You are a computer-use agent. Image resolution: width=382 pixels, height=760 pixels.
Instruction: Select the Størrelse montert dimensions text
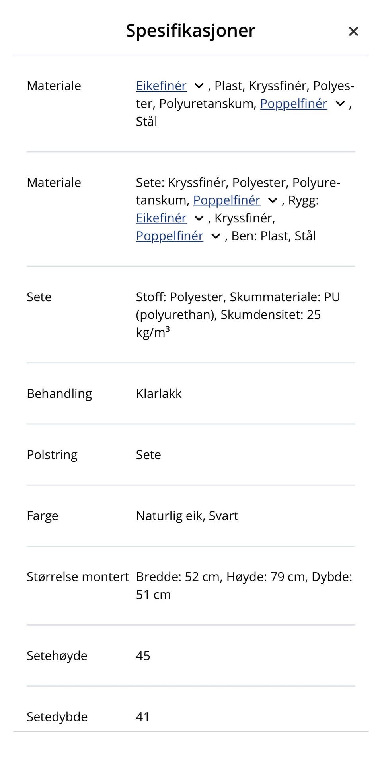[244, 586]
